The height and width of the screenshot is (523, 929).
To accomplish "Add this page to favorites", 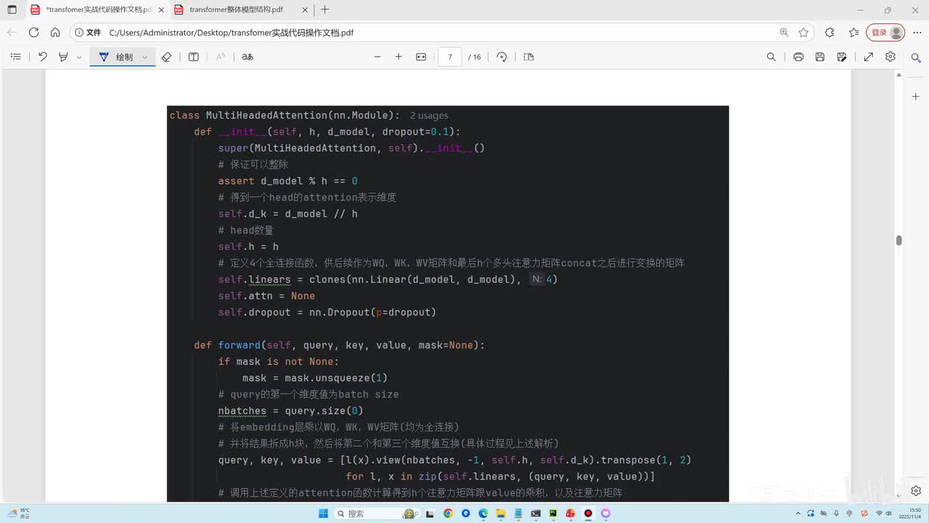I will [803, 33].
